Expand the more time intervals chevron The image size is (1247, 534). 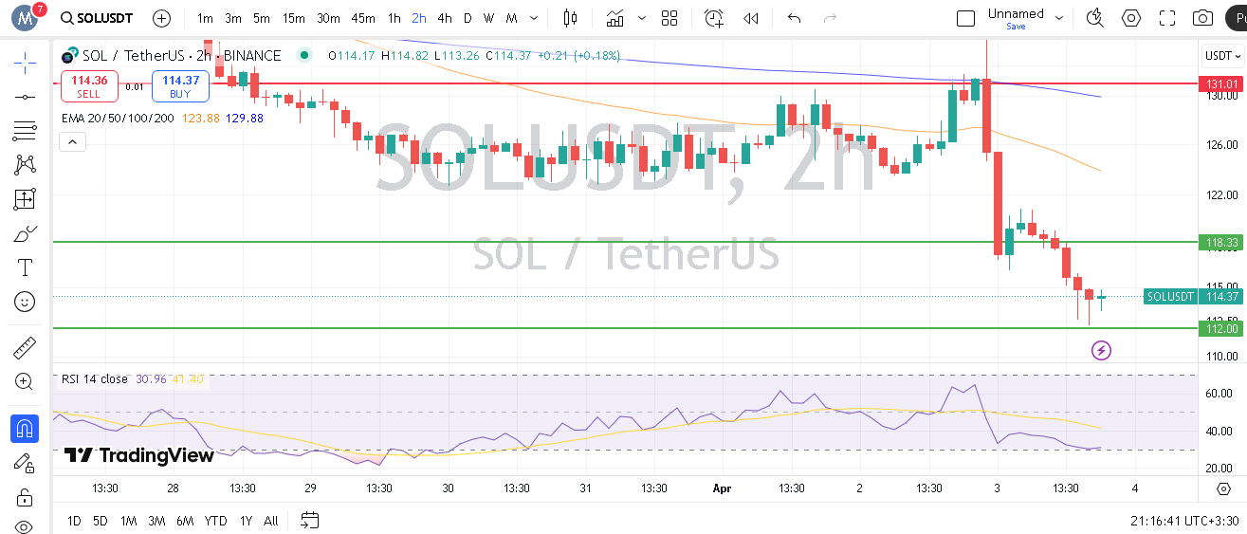[x=536, y=18]
